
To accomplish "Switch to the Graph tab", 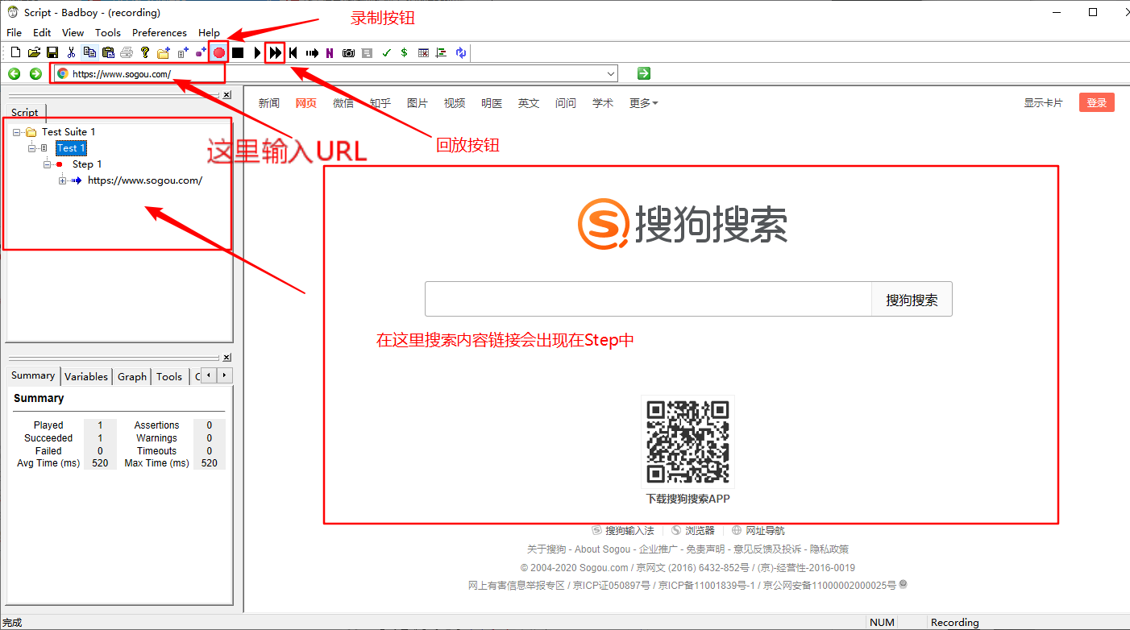I will [x=131, y=375].
